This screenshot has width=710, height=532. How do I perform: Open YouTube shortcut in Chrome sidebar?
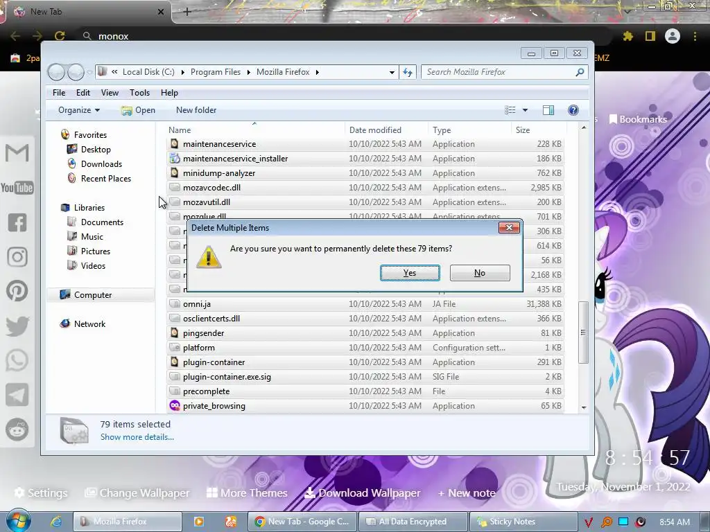coord(17,188)
